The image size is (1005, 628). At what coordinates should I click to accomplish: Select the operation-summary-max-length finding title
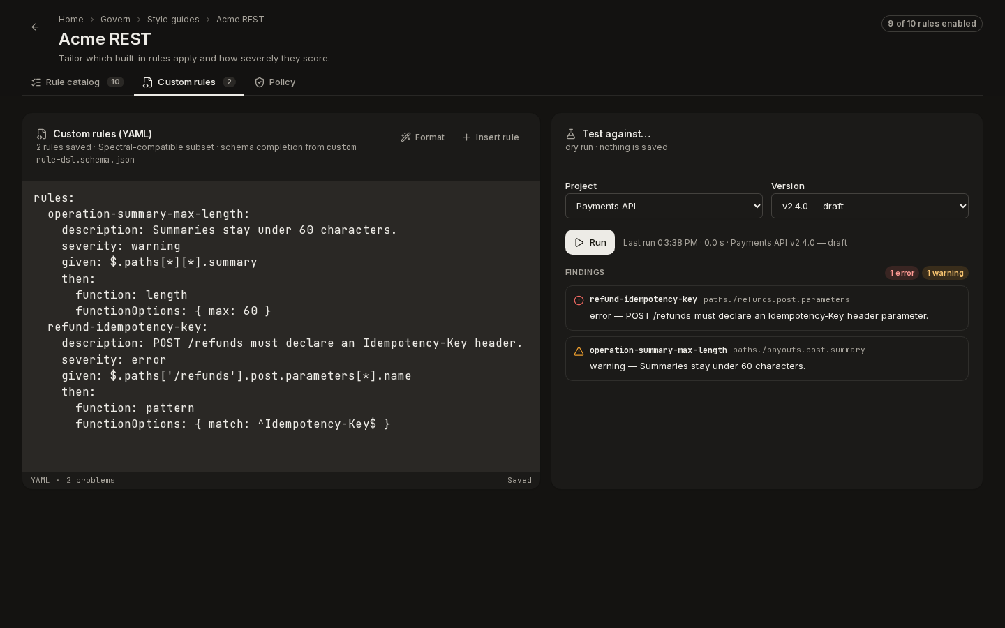(658, 350)
